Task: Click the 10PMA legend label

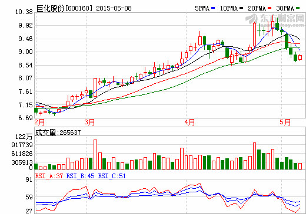Action: click(229, 8)
